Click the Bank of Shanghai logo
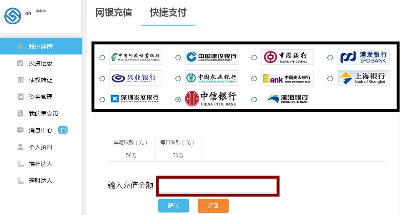The height and width of the screenshot is (215, 405). tap(363, 78)
